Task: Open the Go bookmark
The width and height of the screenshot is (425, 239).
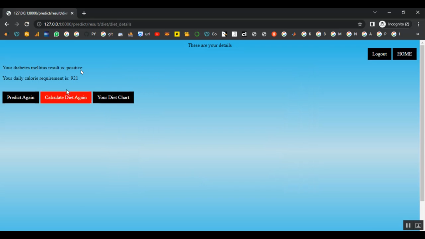Action: [x=211, y=34]
